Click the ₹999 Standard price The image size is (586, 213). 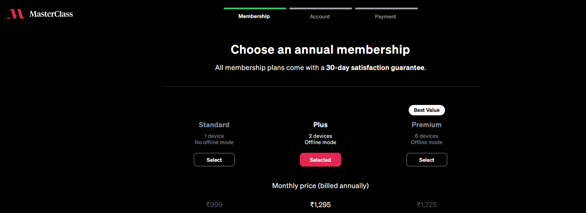tap(214, 205)
